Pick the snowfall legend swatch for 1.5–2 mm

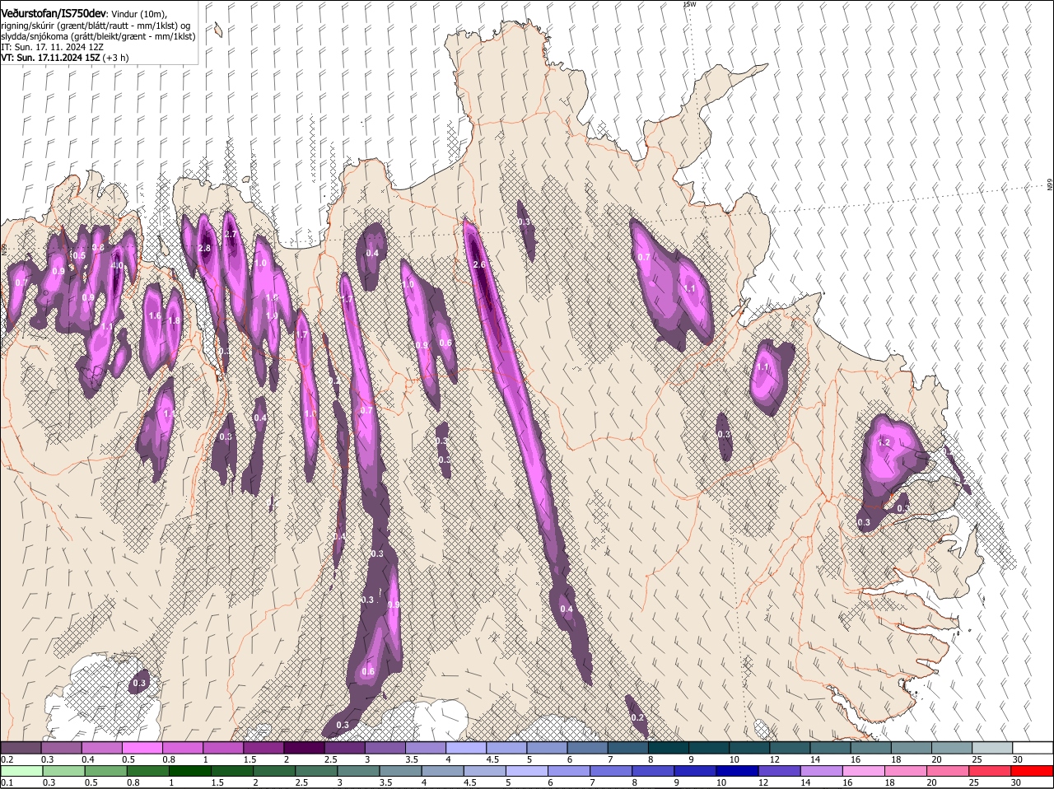tap(263, 747)
